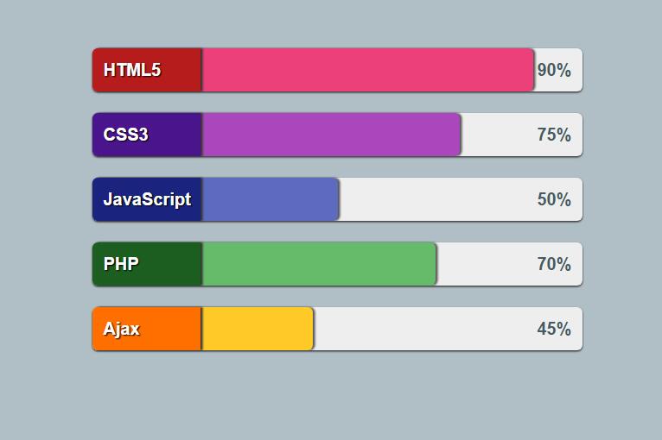This screenshot has width=662, height=440.
Task: Click the pink HTML5 progress fill
Action: coord(368,70)
